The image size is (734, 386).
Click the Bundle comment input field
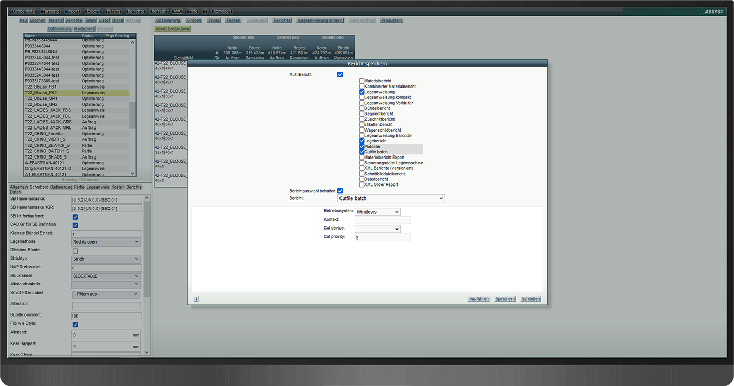coord(106,316)
